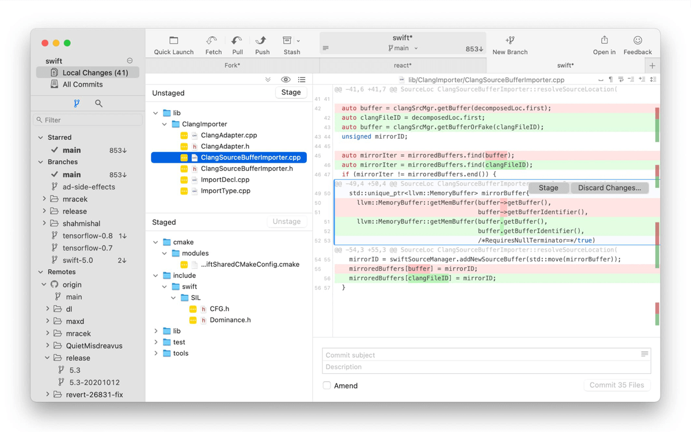
Task: Switch to the react* tab
Action: pos(403,66)
